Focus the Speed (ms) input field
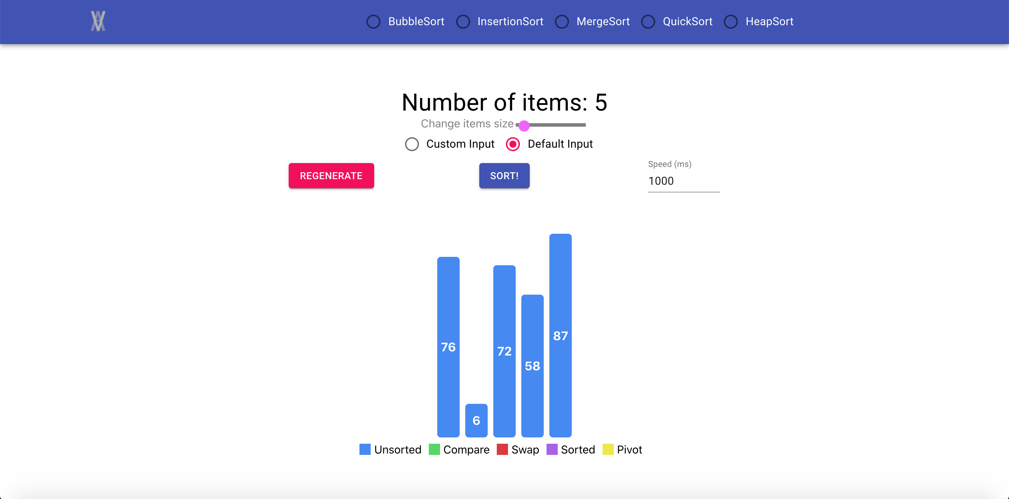 684,181
